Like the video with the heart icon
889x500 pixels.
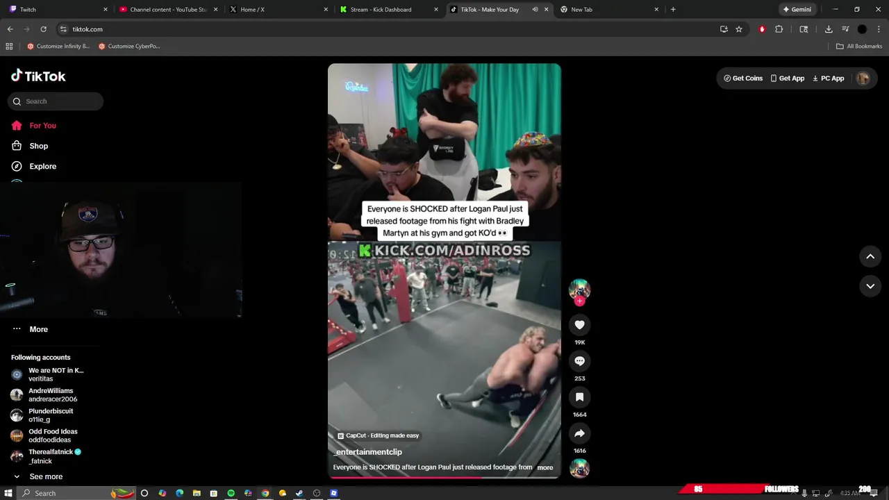[579, 325]
